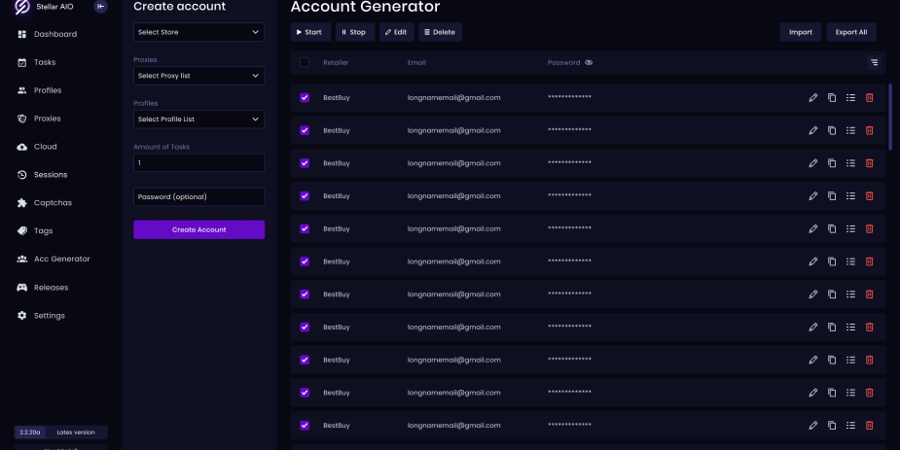Open the list details icon in the last fully visible row
The height and width of the screenshot is (450, 900).
(850, 426)
